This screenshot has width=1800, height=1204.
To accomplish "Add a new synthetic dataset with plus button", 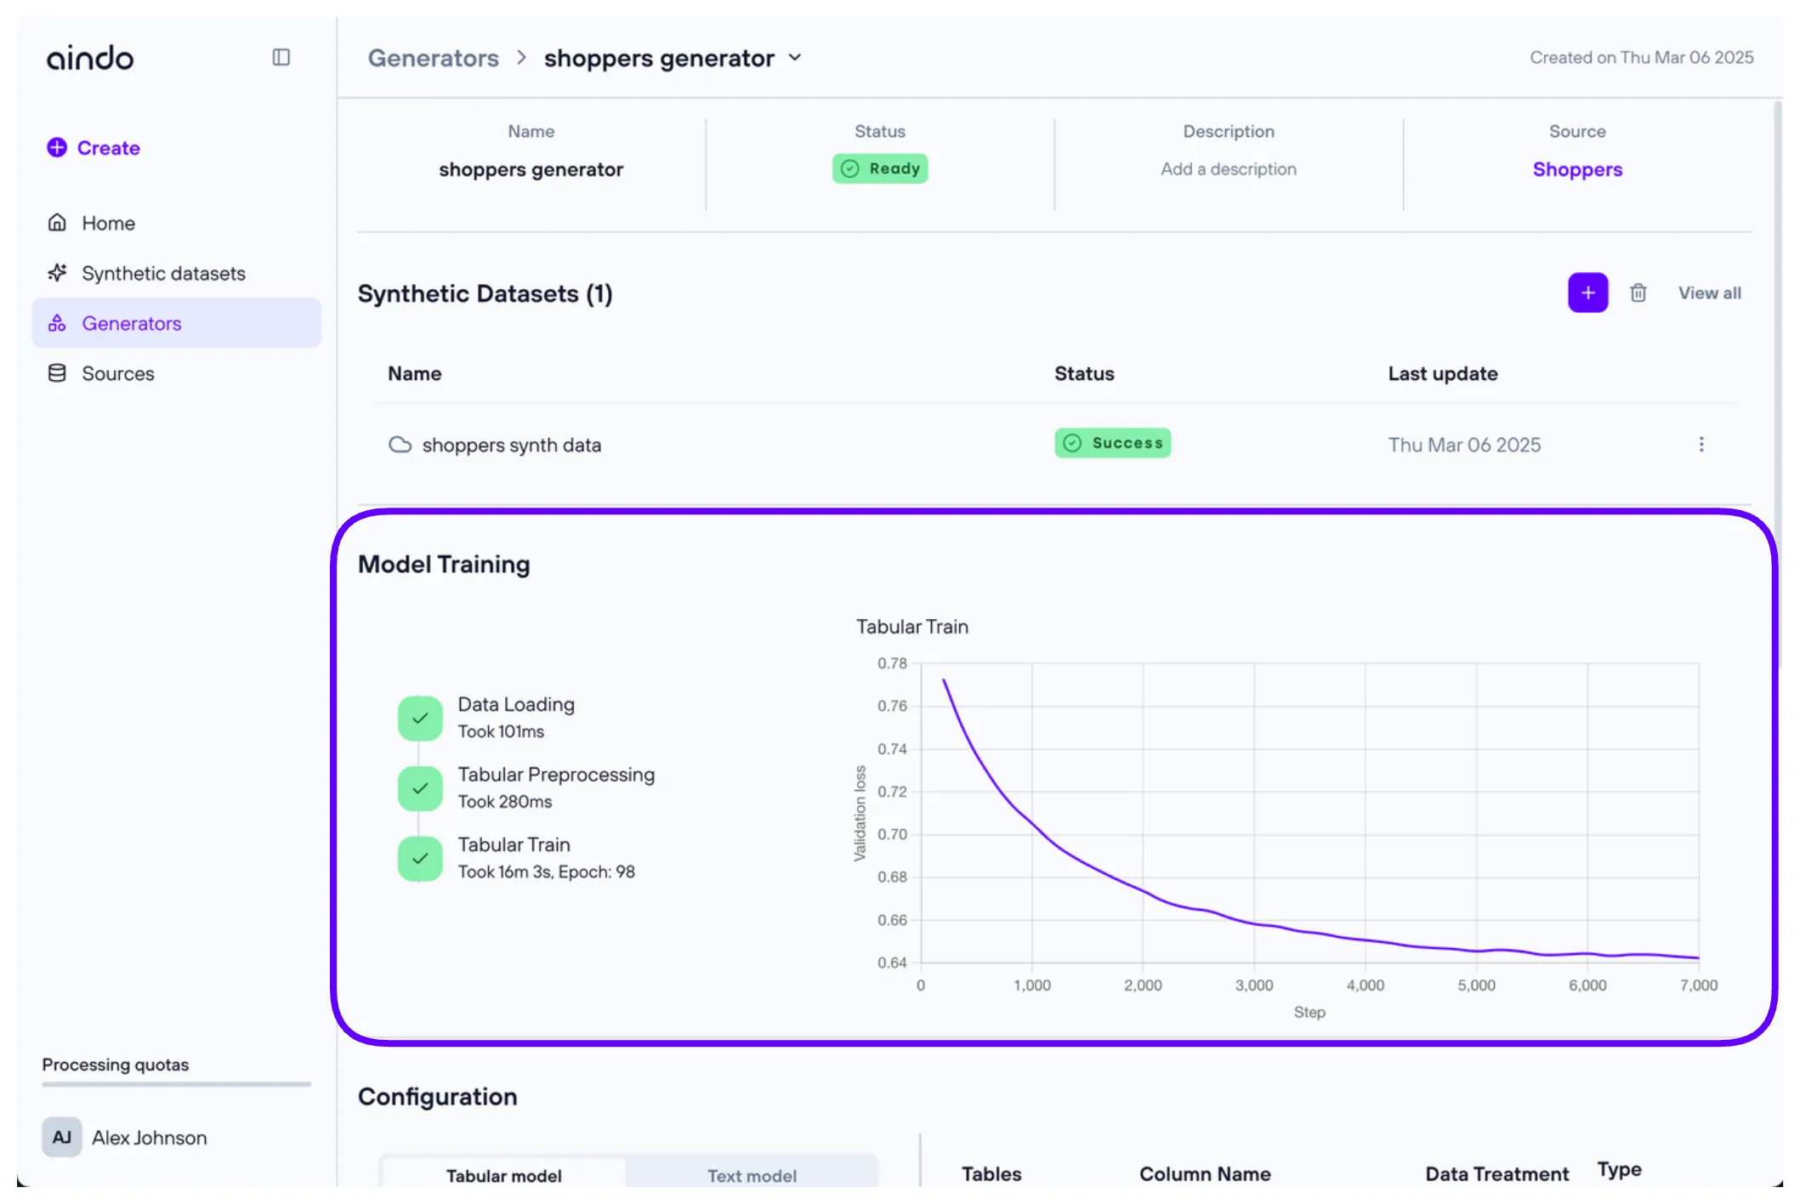I will 1587,292.
